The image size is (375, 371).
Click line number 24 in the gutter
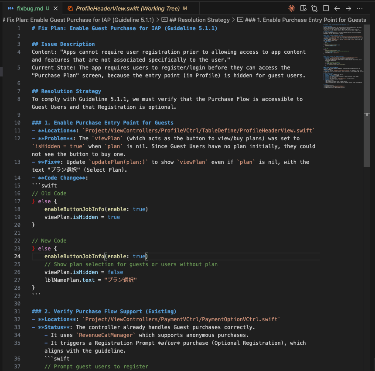[x=17, y=257]
